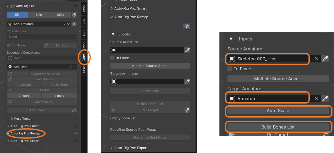Open the Biped Rig Definition dropdown
This screenshot has width=334, height=153.
42,37
